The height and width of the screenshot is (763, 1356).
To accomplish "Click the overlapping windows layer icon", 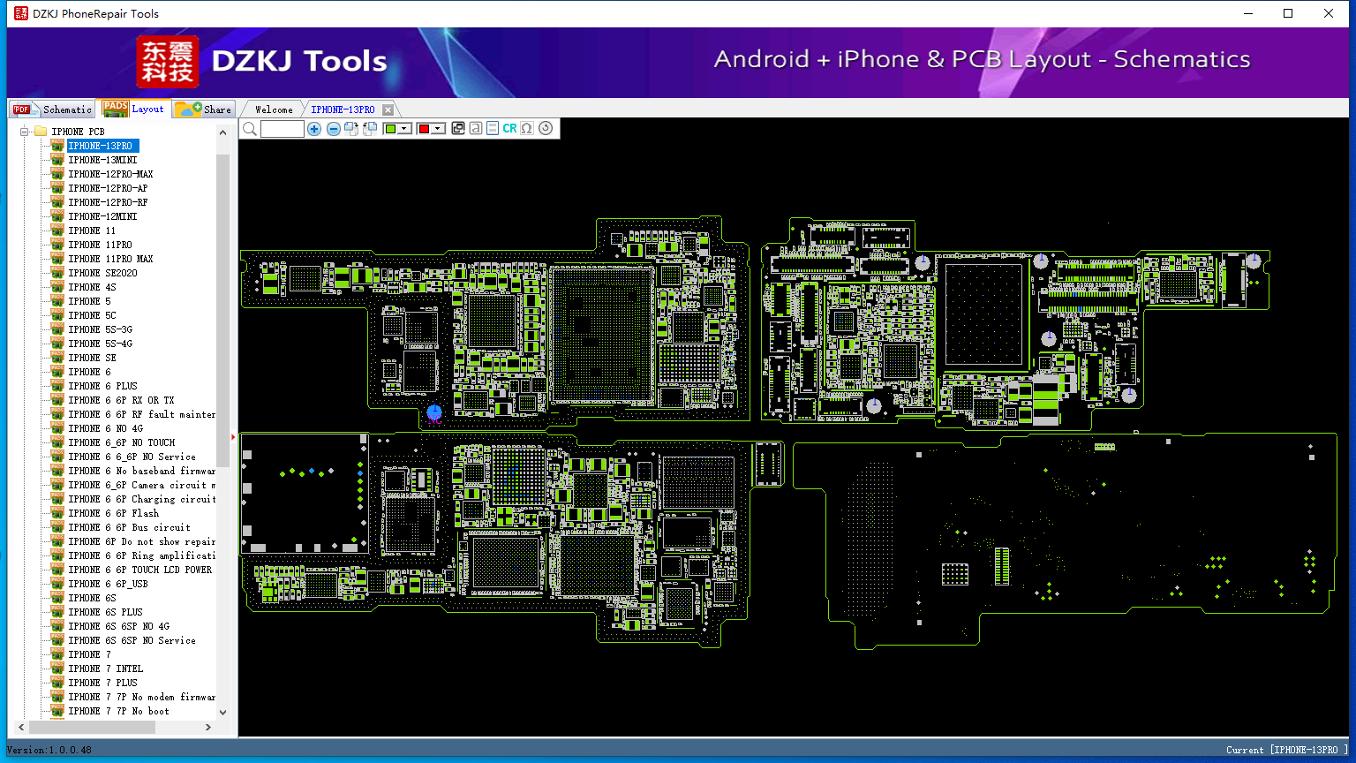I will click(x=458, y=129).
